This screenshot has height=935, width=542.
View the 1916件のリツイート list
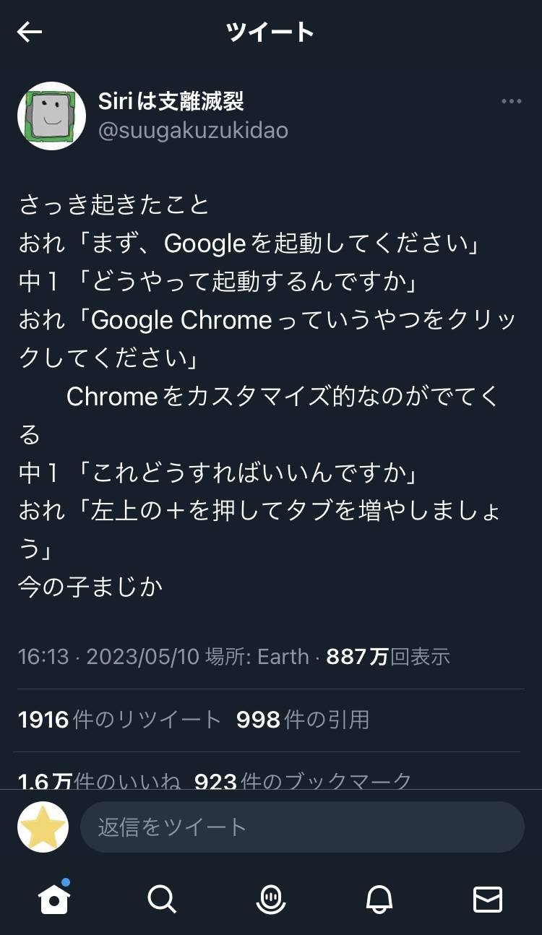click(x=119, y=720)
